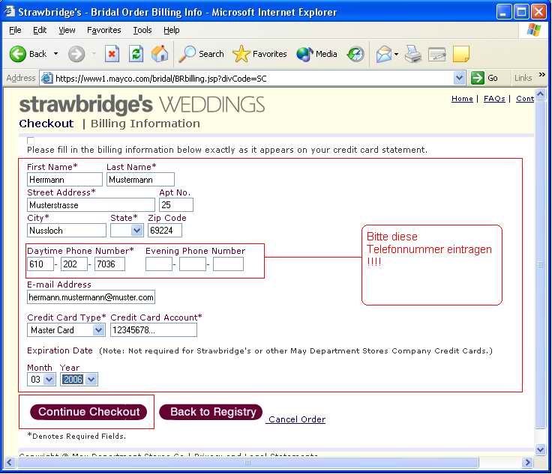Click the grayed Forward arrow icon
552x474 pixels.
(76, 54)
